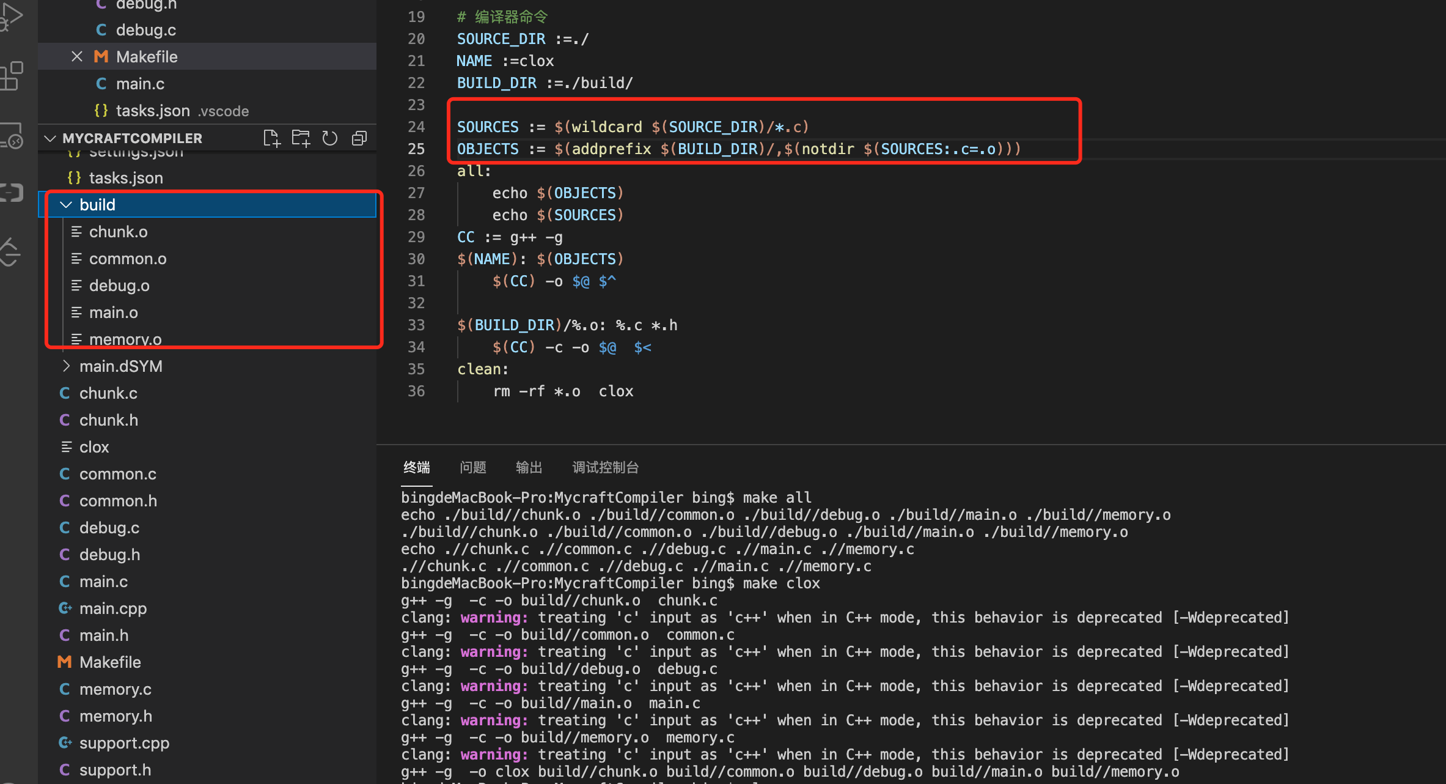This screenshot has width=1446, height=784.
Task: Click '$(BUILD_DIR)/%.o: %.c *.h' rule line
Action: tap(567, 325)
